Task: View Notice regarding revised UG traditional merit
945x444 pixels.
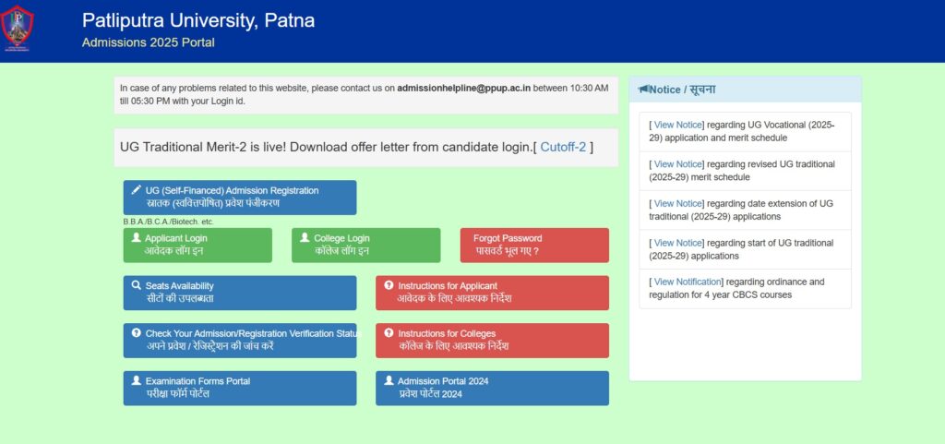Action: click(678, 164)
